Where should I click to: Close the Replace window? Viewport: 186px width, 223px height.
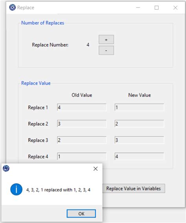pos(175,8)
